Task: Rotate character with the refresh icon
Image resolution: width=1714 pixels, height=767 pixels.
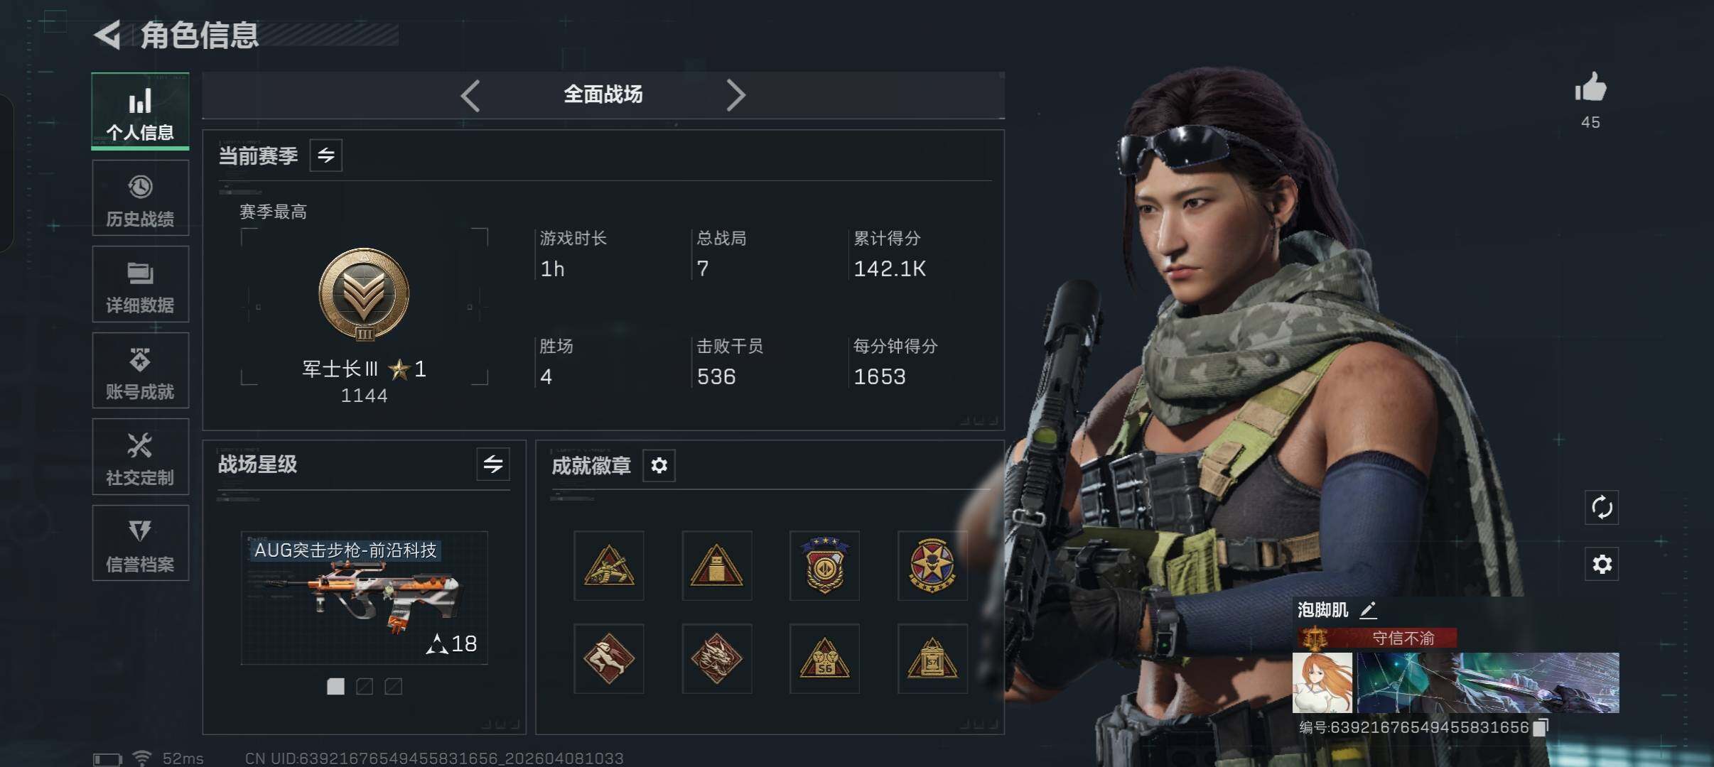Action: tap(1602, 508)
